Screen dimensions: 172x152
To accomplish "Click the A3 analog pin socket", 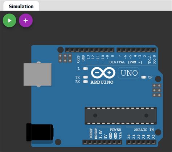I will [x=144, y=142].
